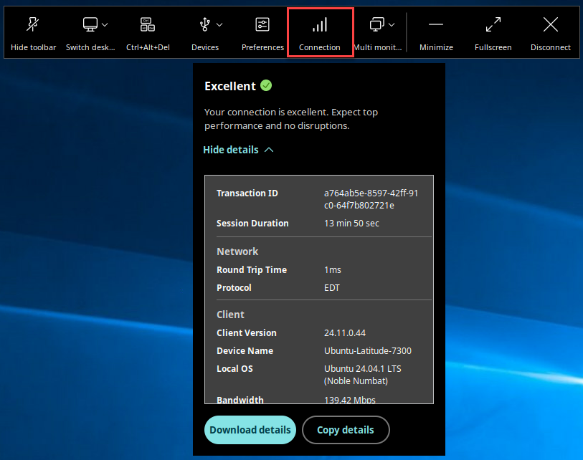
Task: Click the Device Name value Ubuntu-Latitude-7300
Action: [368, 351]
